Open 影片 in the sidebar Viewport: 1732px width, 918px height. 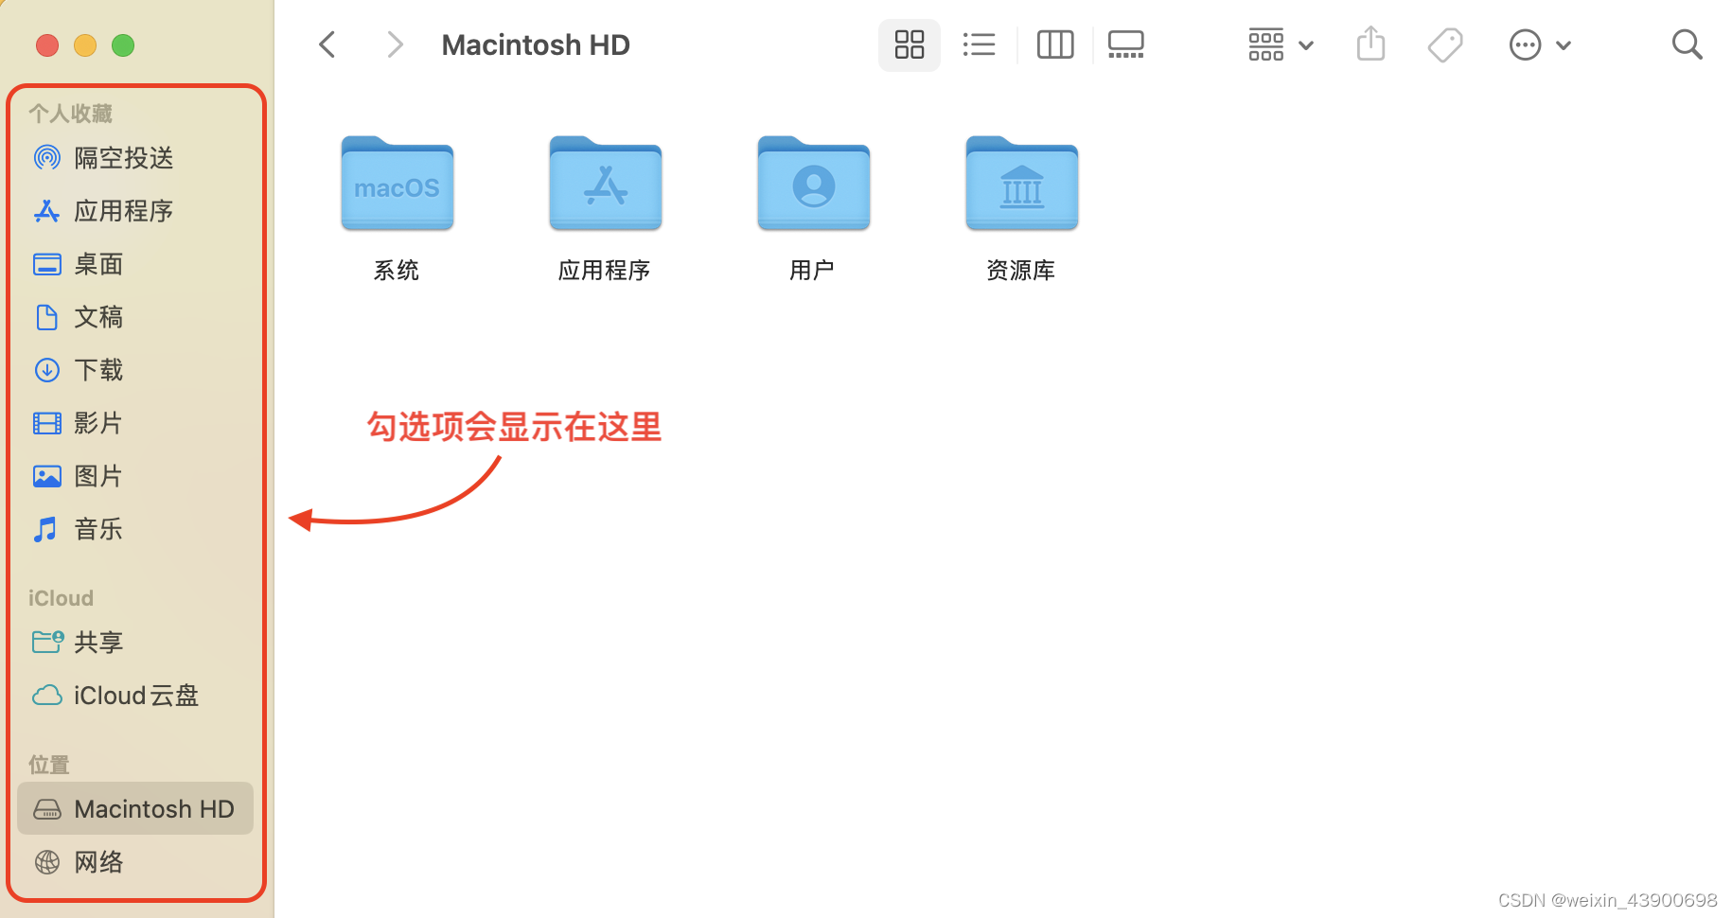click(135, 423)
